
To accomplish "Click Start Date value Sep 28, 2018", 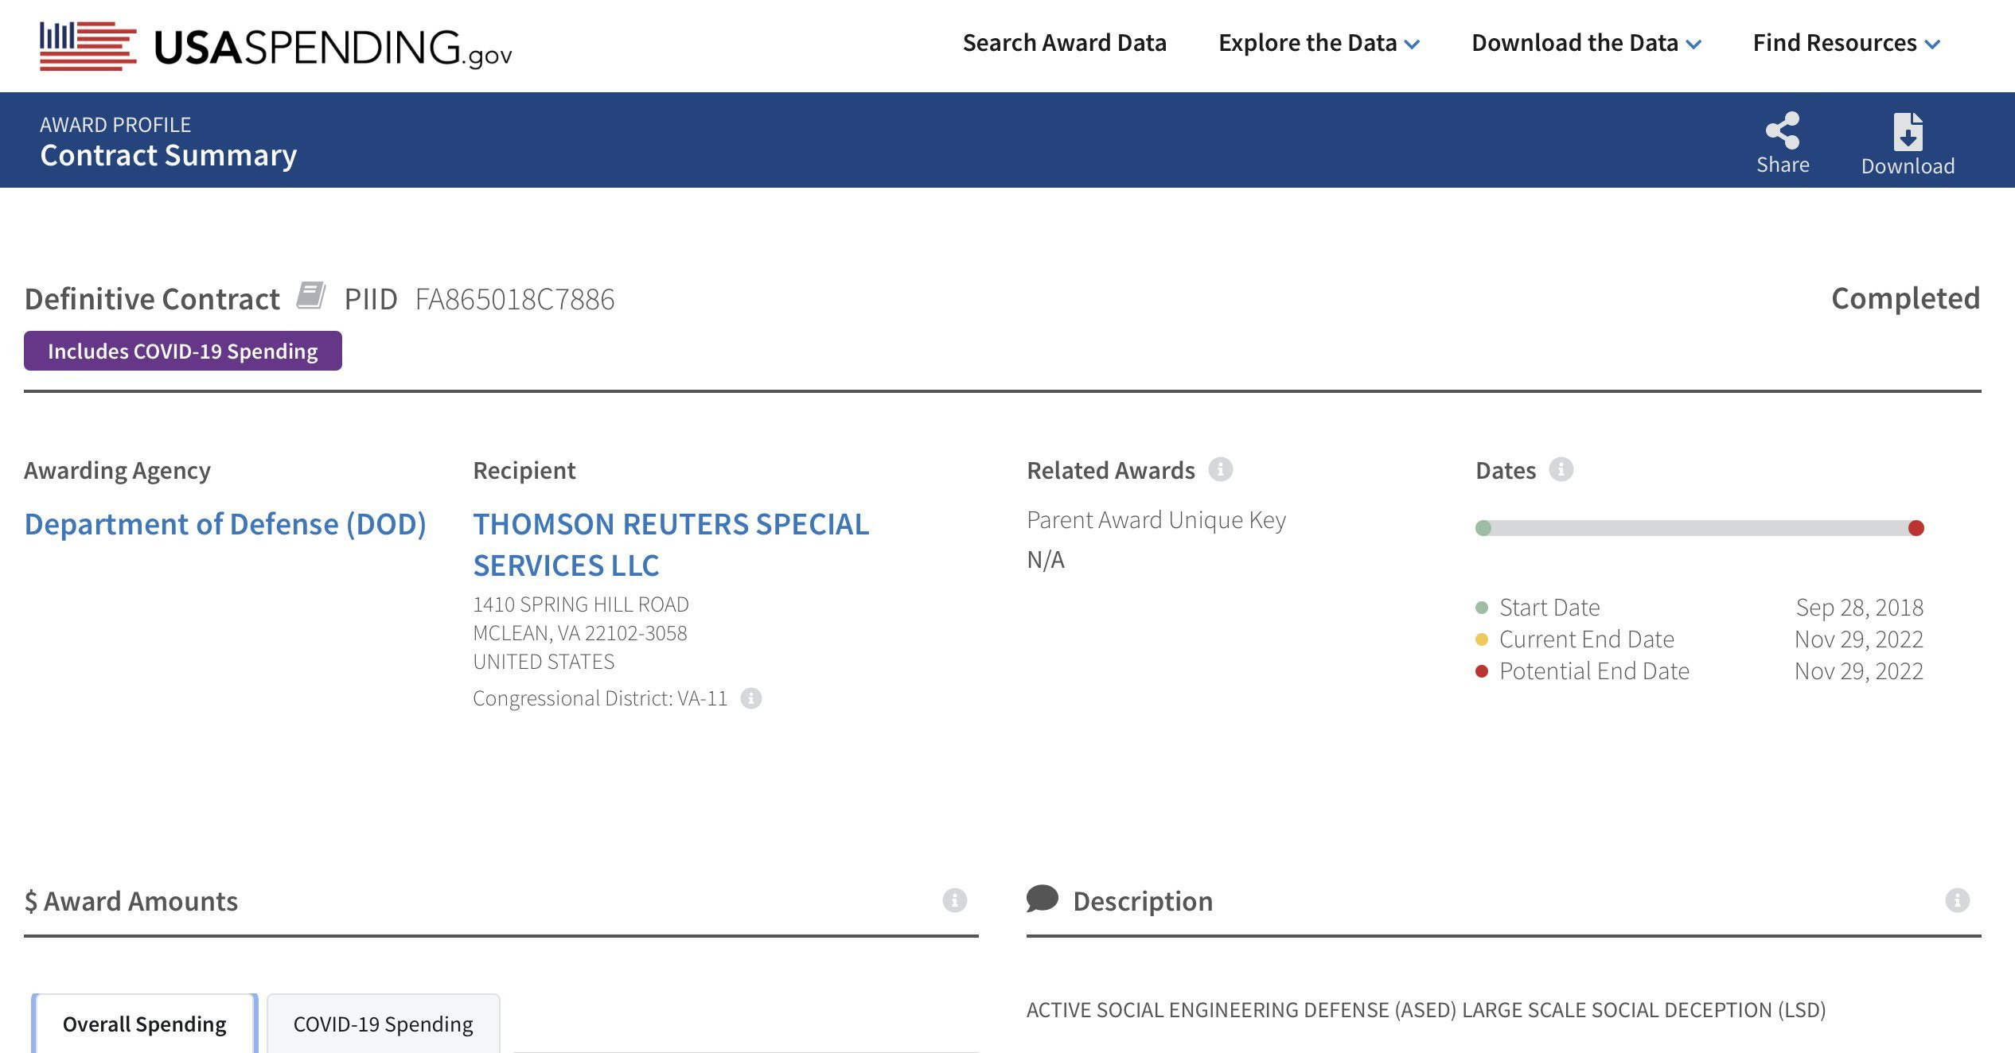I will pyautogui.click(x=1859, y=607).
